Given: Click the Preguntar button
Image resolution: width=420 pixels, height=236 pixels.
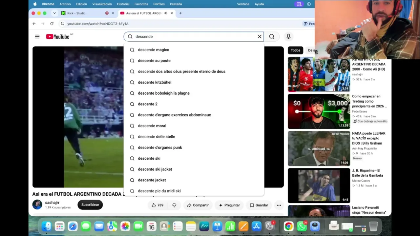Looking at the screenshot, I should pyautogui.click(x=229, y=205).
